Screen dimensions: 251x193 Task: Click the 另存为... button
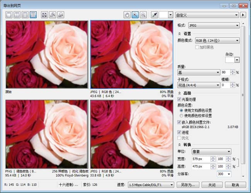coord(188,185)
